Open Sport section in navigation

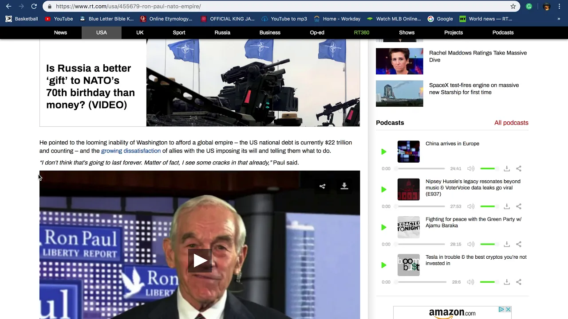179,33
